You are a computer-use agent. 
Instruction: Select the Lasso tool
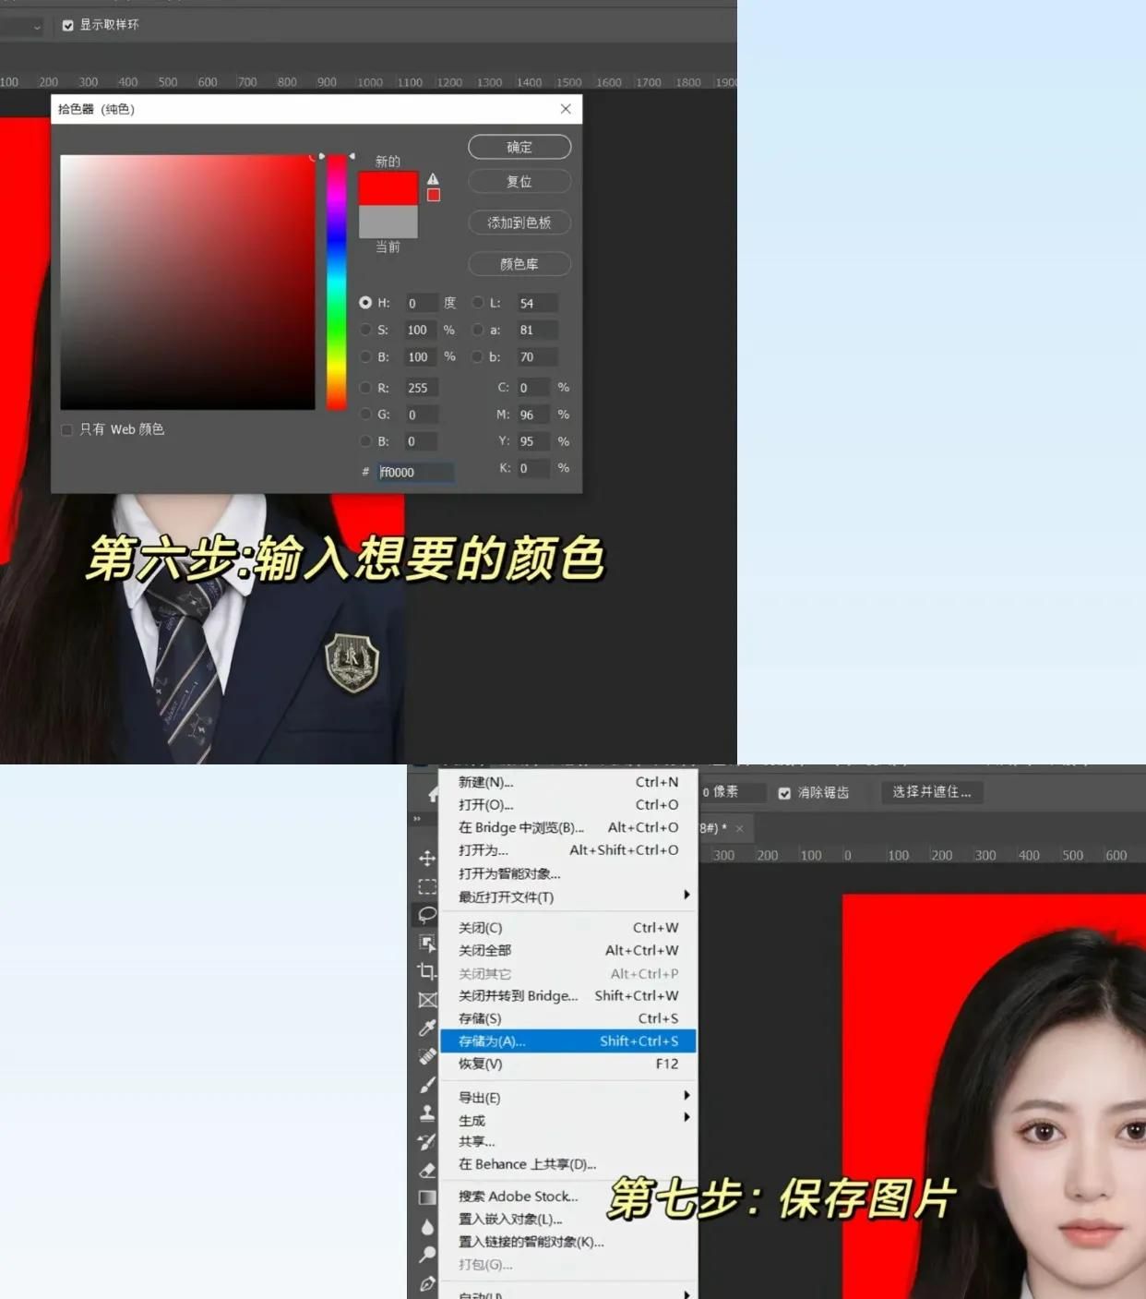pos(426,912)
